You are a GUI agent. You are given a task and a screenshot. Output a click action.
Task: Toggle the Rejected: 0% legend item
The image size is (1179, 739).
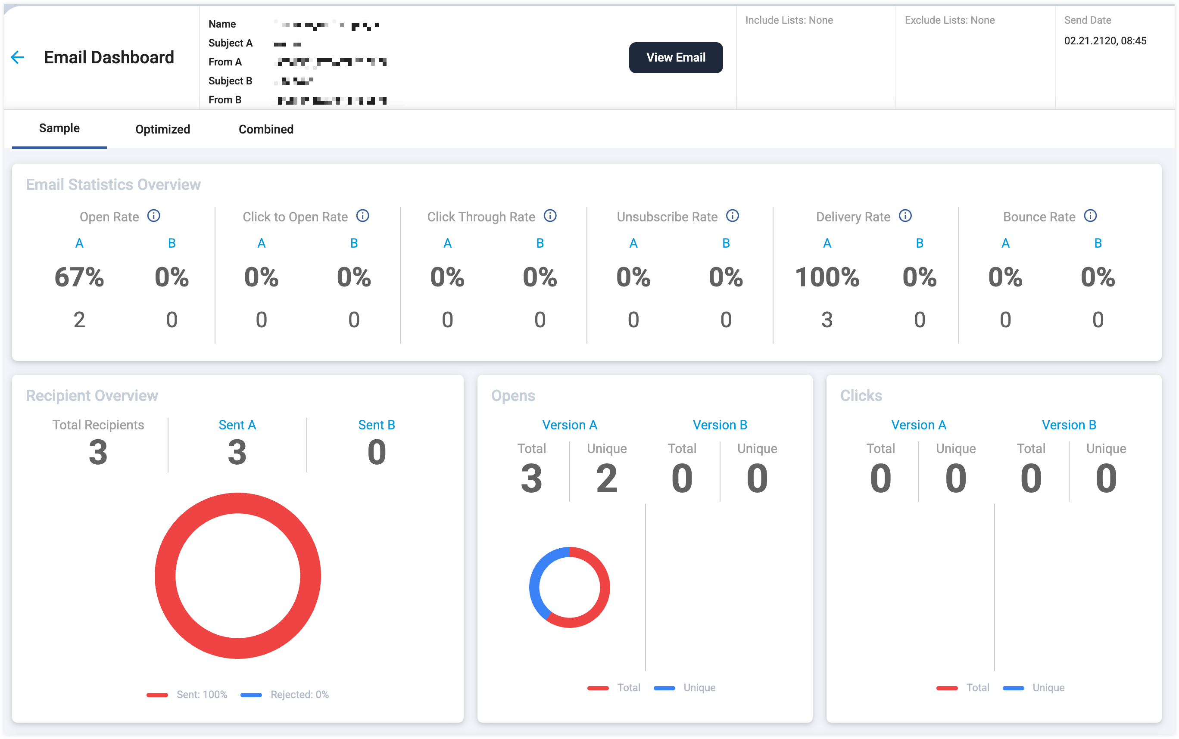pyautogui.click(x=284, y=694)
